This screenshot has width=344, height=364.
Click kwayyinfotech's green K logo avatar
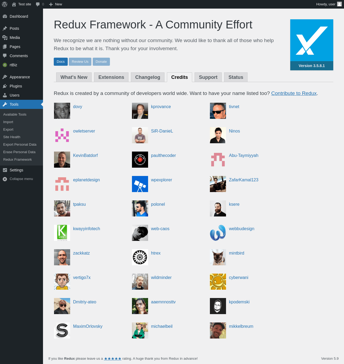click(x=62, y=233)
